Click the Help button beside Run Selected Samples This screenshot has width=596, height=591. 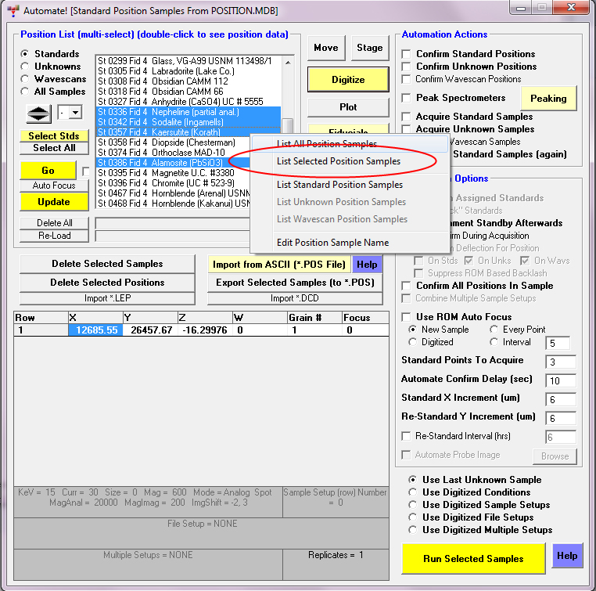point(567,557)
